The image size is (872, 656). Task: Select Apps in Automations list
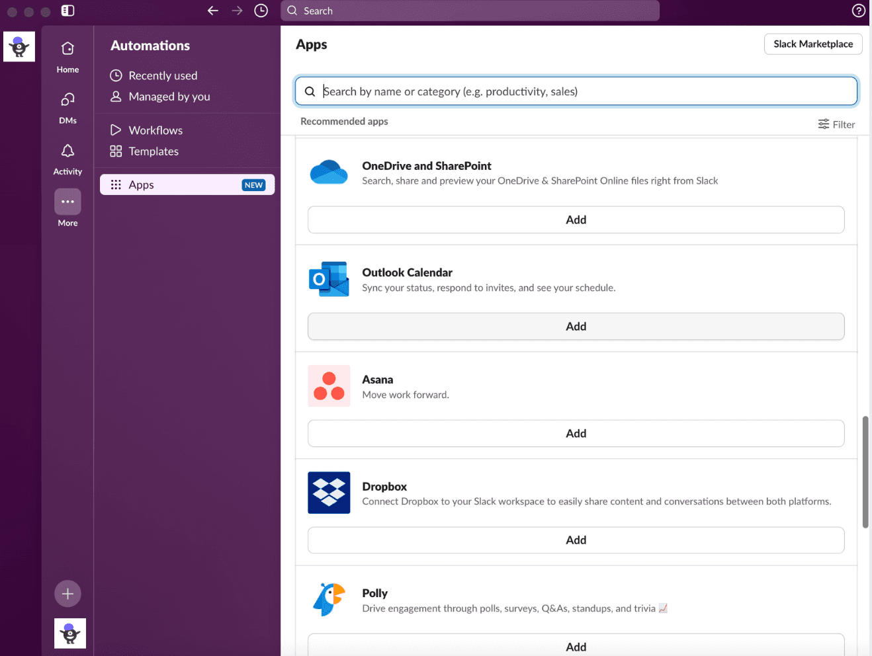187,184
